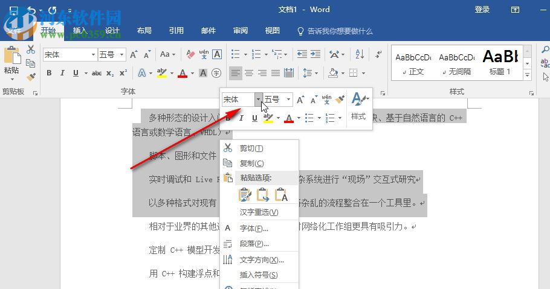Apply ribbon font color red A

click(x=183, y=73)
